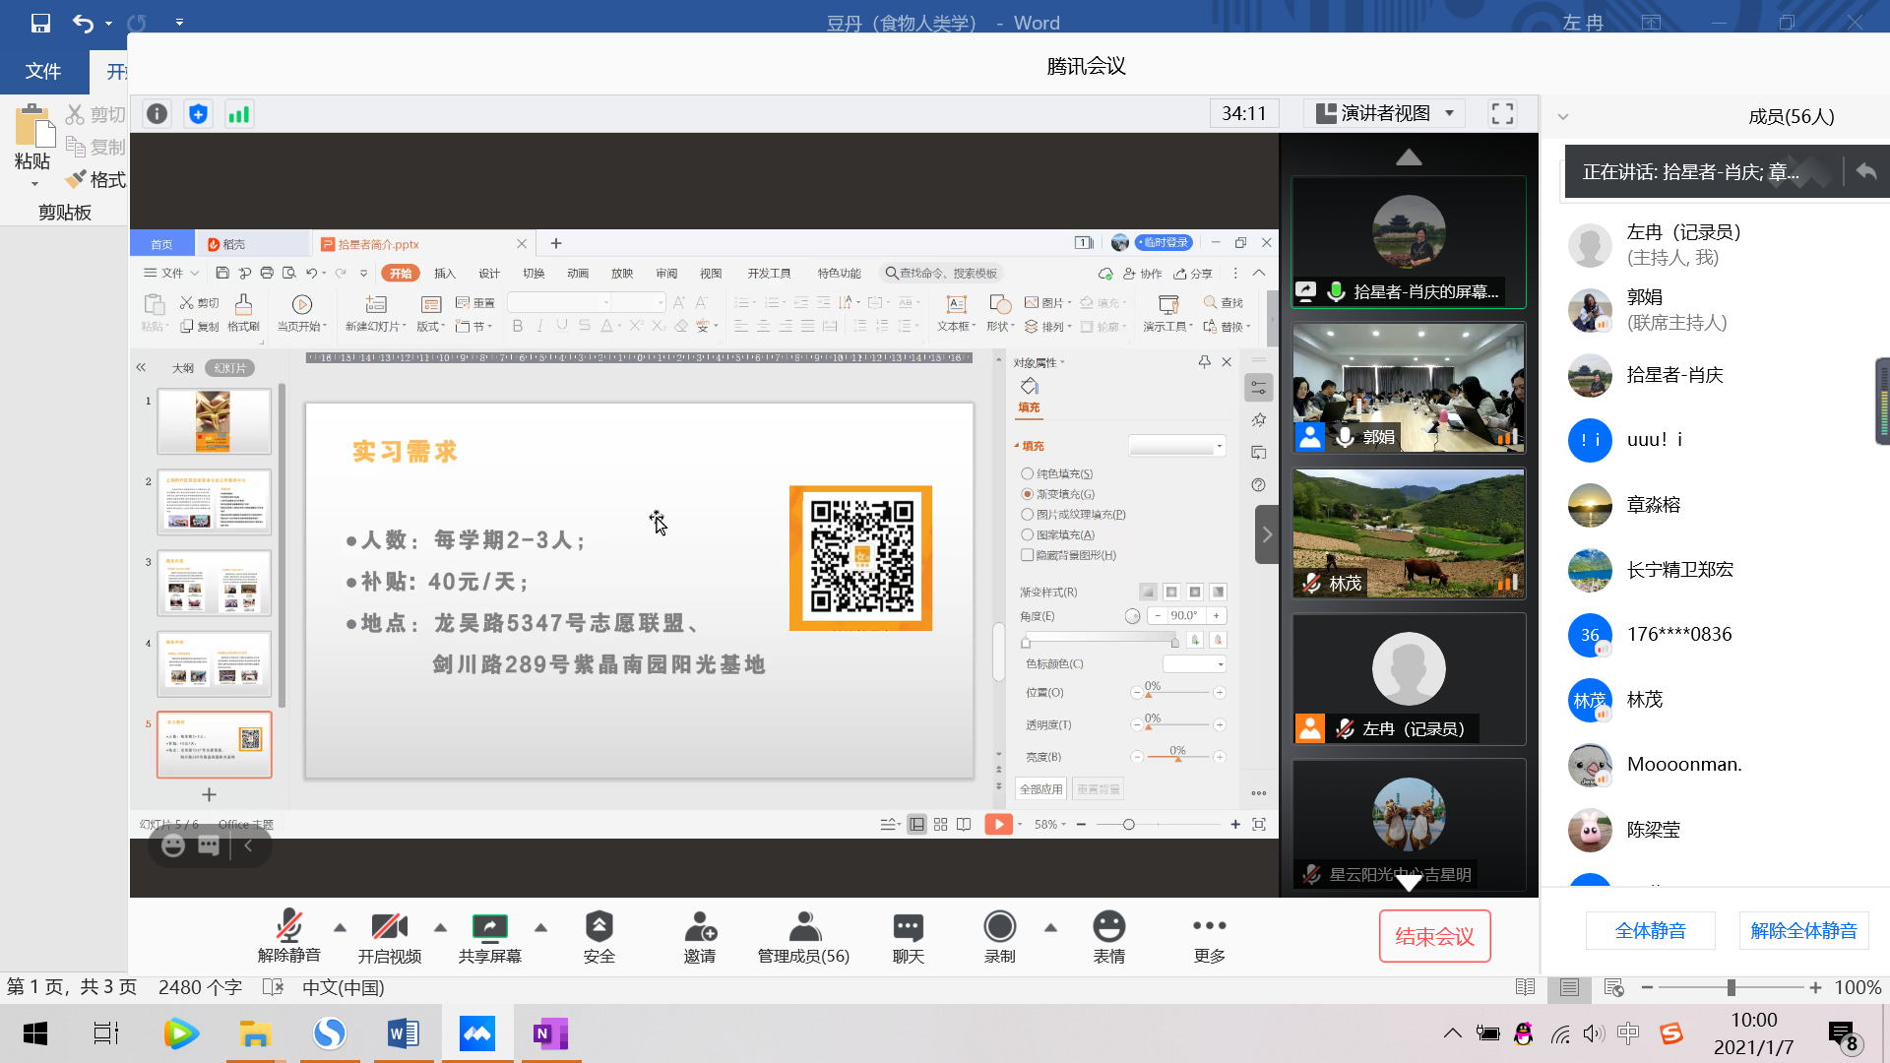Open the 表情 emoji reactions
Image resolution: width=1890 pixels, height=1063 pixels.
pos(1108,927)
